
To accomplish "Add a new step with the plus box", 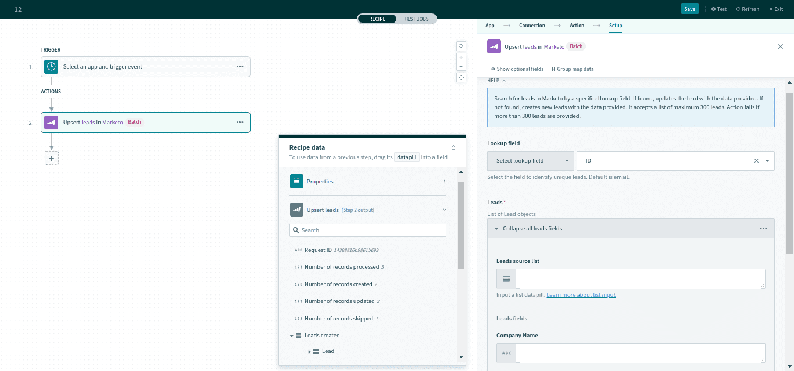I will coord(52,158).
